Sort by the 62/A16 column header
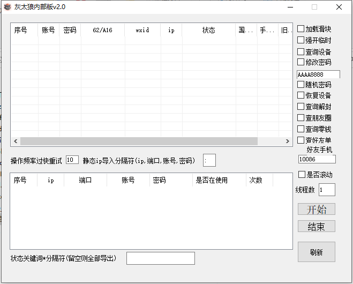 [102, 31]
